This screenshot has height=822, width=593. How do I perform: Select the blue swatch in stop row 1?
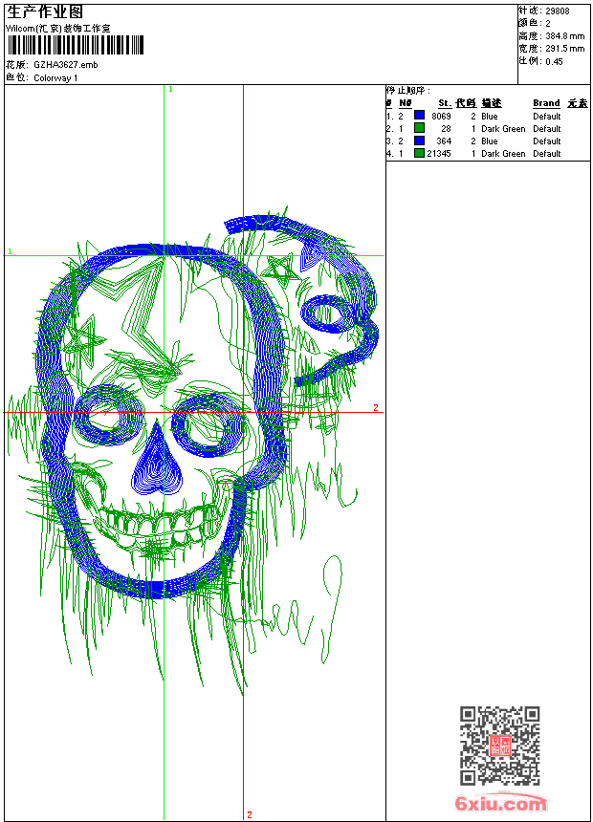coord(419,116)
